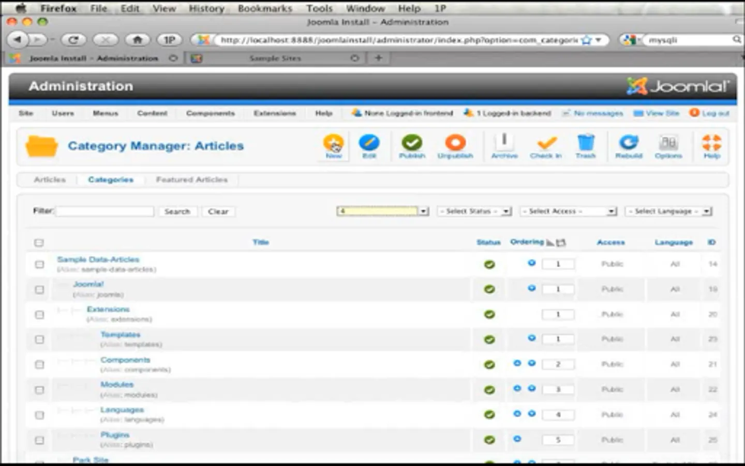
Task: Click the Archive toolbar icon
Action: point(504,146)
